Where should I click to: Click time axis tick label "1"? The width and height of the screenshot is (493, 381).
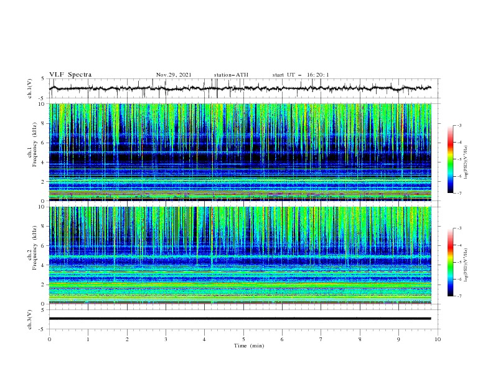pyautogui.click(x=88, y=339)
